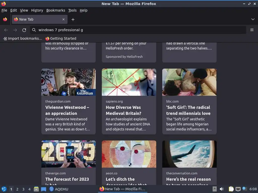
Task: Select the Firefox taskbar window entry
Action: (x=123, y=189)
